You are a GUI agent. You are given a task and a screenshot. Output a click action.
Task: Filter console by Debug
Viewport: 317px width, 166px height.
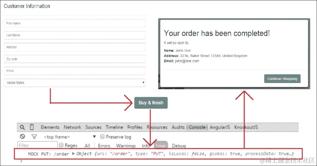(x=179, y=146)
